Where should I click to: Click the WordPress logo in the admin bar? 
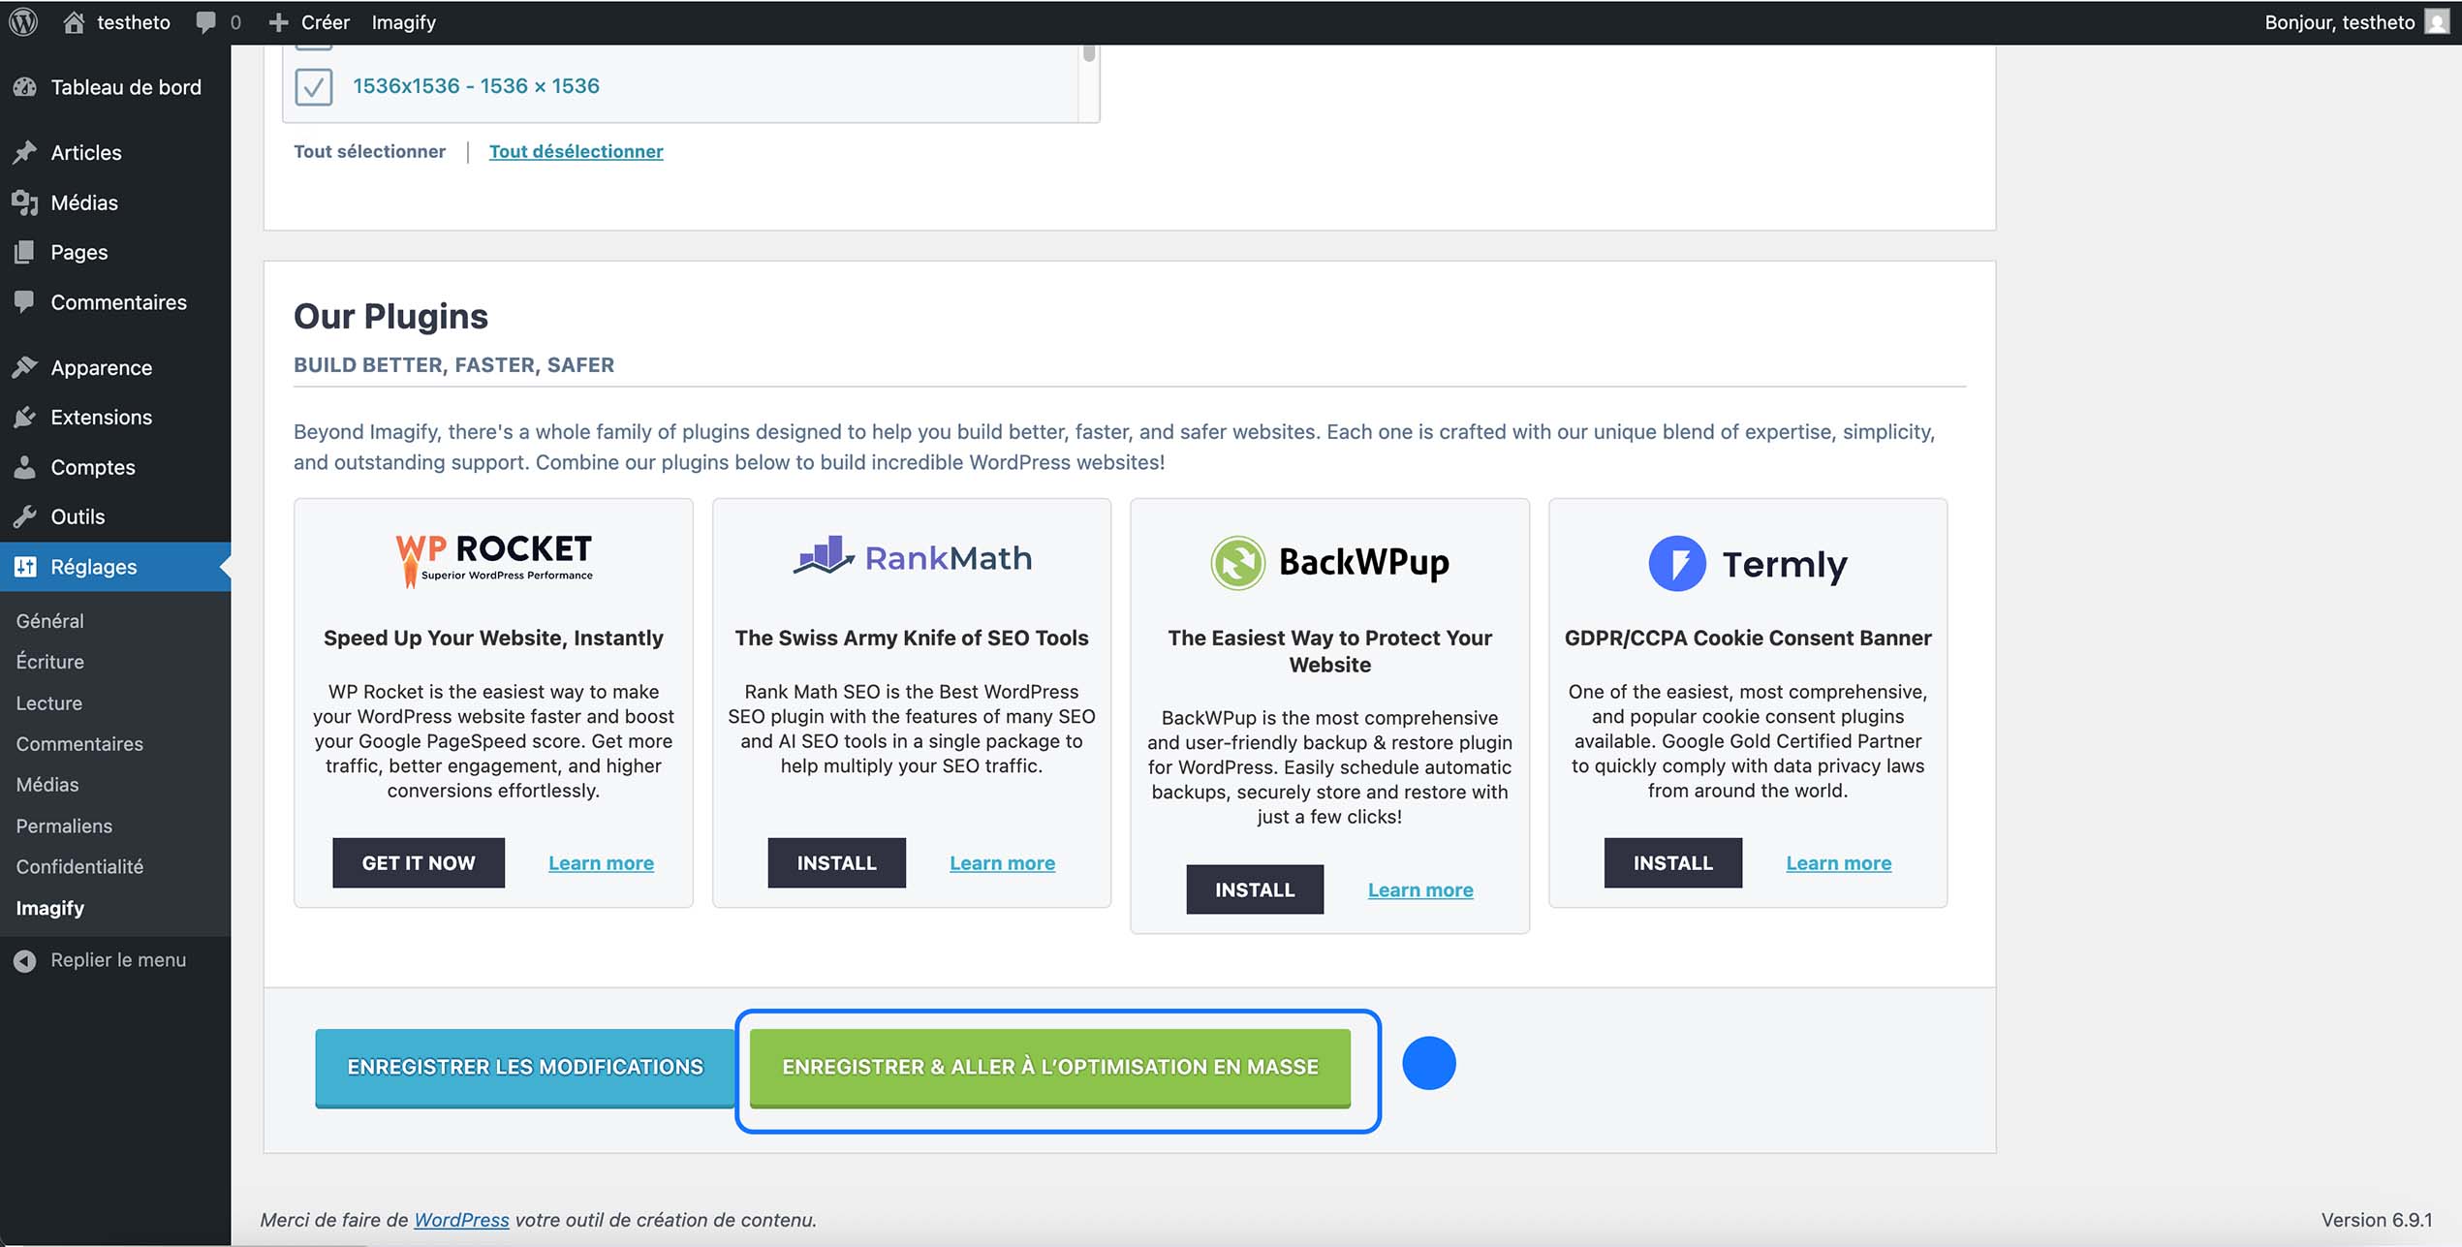pos(21,21)
